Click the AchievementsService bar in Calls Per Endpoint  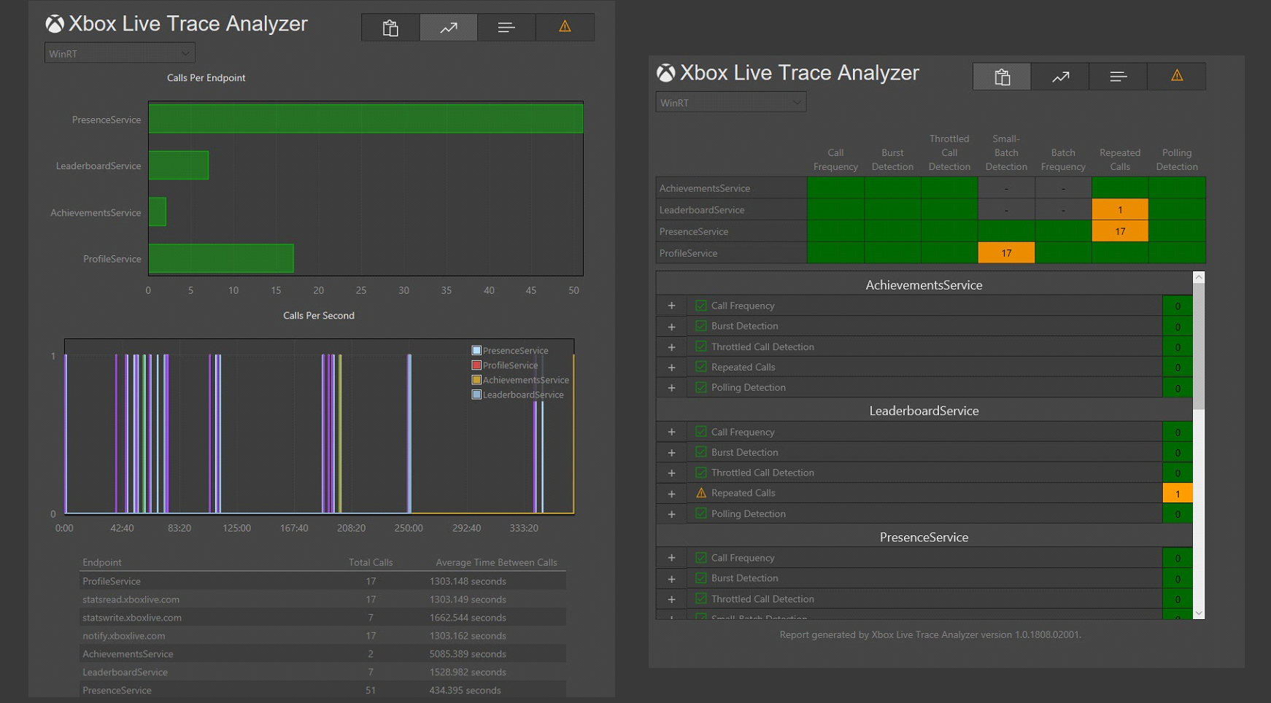pos(158,212)
